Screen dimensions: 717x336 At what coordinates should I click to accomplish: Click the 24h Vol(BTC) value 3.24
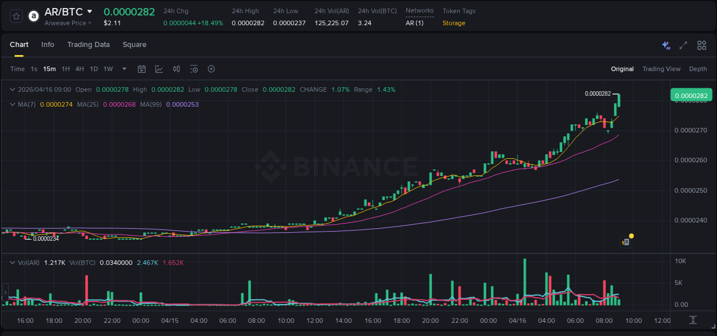364,23
